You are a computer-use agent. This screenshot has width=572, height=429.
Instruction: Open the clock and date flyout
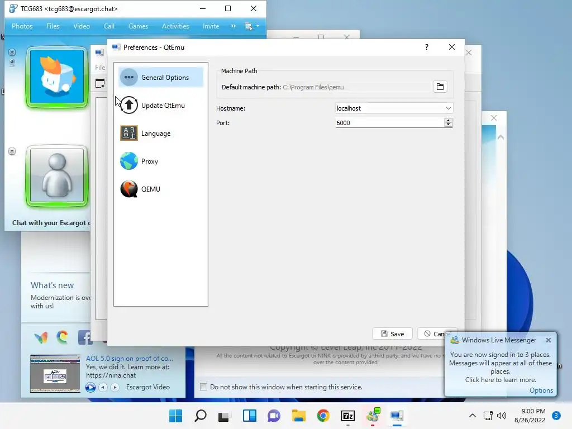click(x=530, y=416)
